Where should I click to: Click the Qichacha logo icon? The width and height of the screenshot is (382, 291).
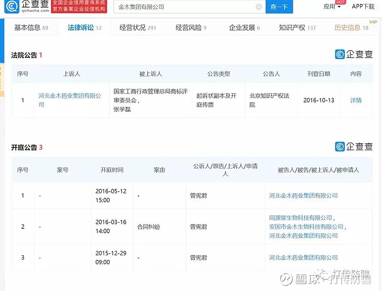click(x=11, y=6)
